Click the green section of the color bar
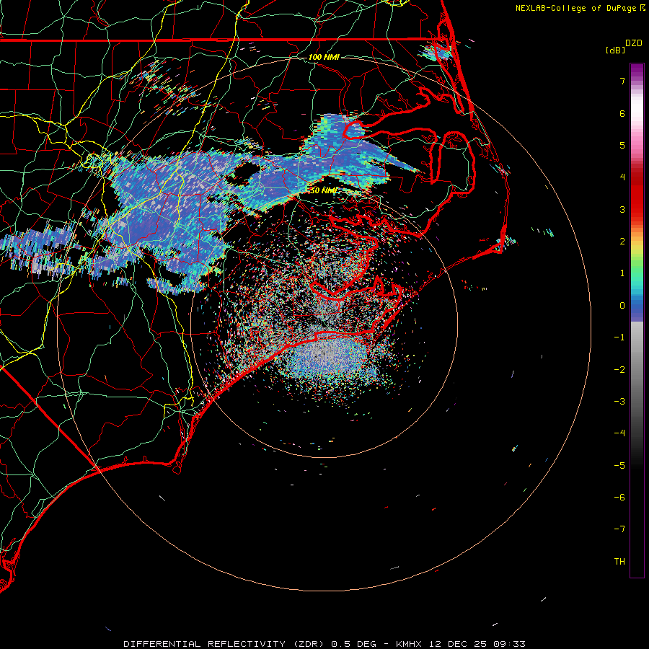649x649 pixels. point(637,267)
